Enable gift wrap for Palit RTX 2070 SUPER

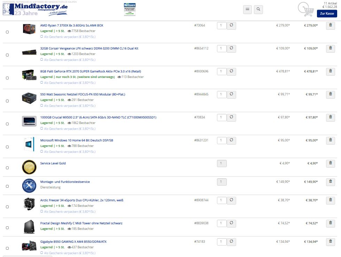tap(41, 83)
